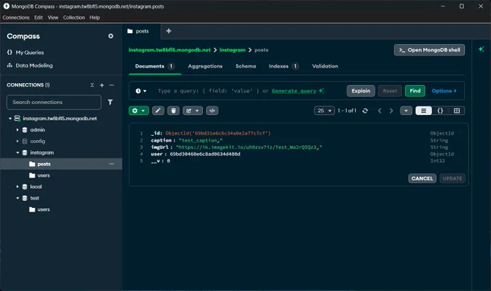Click the export to language code icon
Image resolution: width=491 pixels, height=291 pixels.
point(212,110)
